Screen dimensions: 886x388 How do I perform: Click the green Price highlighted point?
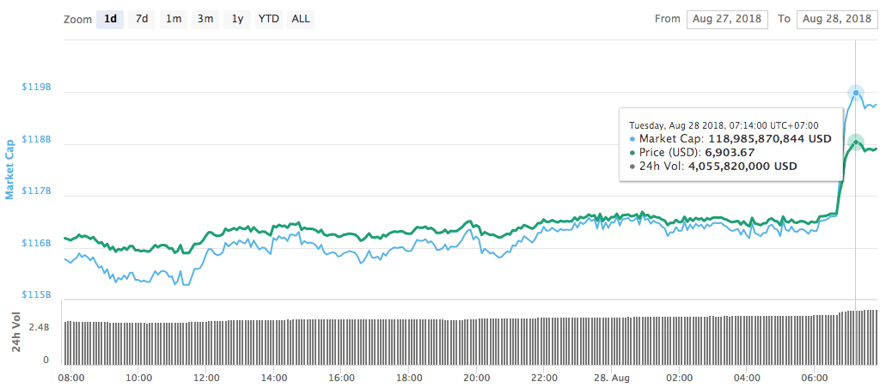pyautogui.click(x=856, y=142)
